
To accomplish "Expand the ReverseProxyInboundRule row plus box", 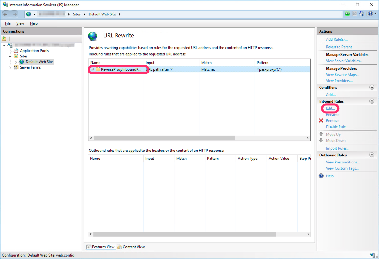I will pos(92,69).
